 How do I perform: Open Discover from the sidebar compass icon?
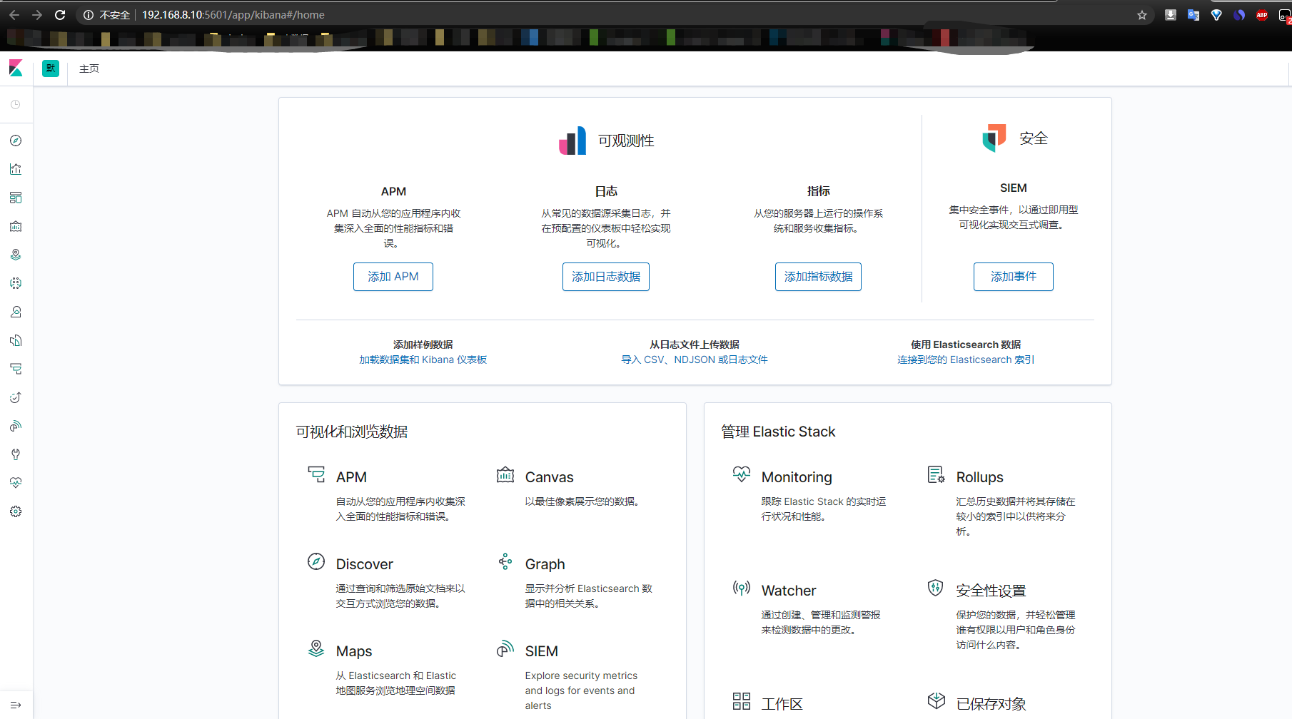click(16, 141)
